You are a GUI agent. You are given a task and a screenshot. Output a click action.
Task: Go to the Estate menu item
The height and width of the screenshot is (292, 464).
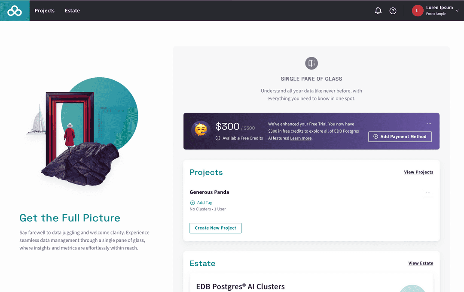[x=72, y=11]
